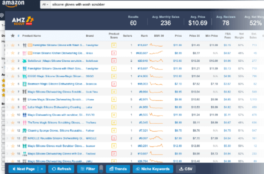Click the filter indicator beside Filter button

coord(101,169)
